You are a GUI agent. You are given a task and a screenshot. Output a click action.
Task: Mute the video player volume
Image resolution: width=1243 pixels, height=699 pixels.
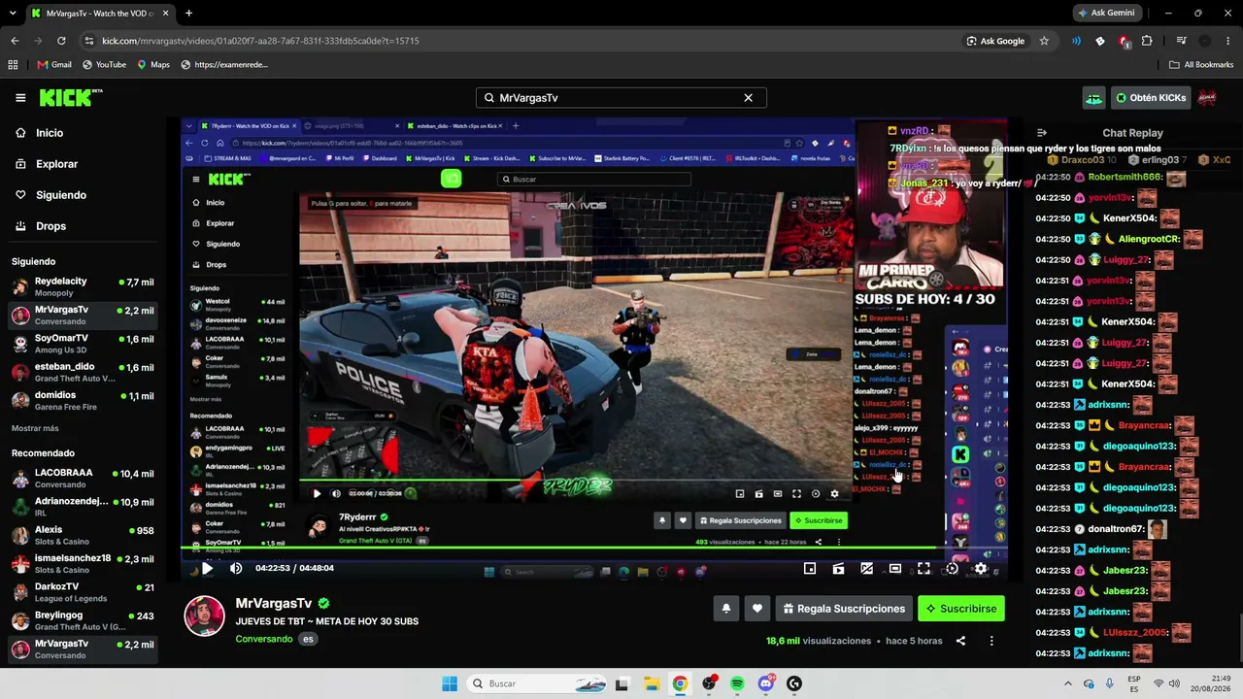click(236, 569)
